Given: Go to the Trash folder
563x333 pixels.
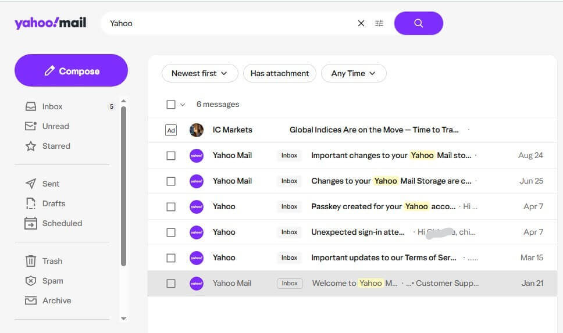Looking at the screenshot, I should [52, 261].
